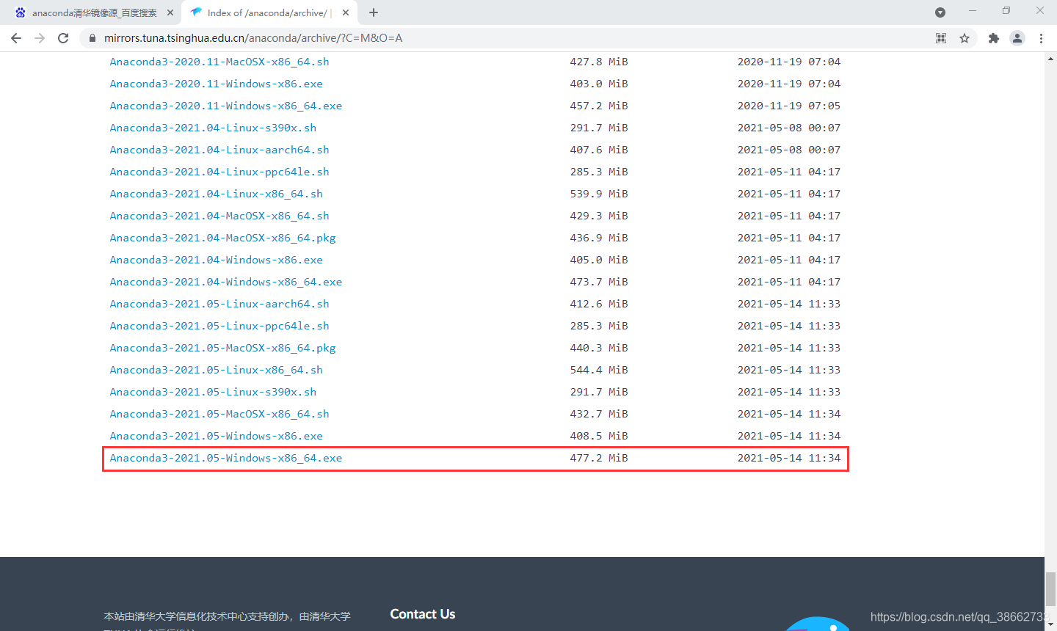Close the Index of /anaconda/archive tab
The width and height of the screenshot is (1057, 631).
point(346,12)
